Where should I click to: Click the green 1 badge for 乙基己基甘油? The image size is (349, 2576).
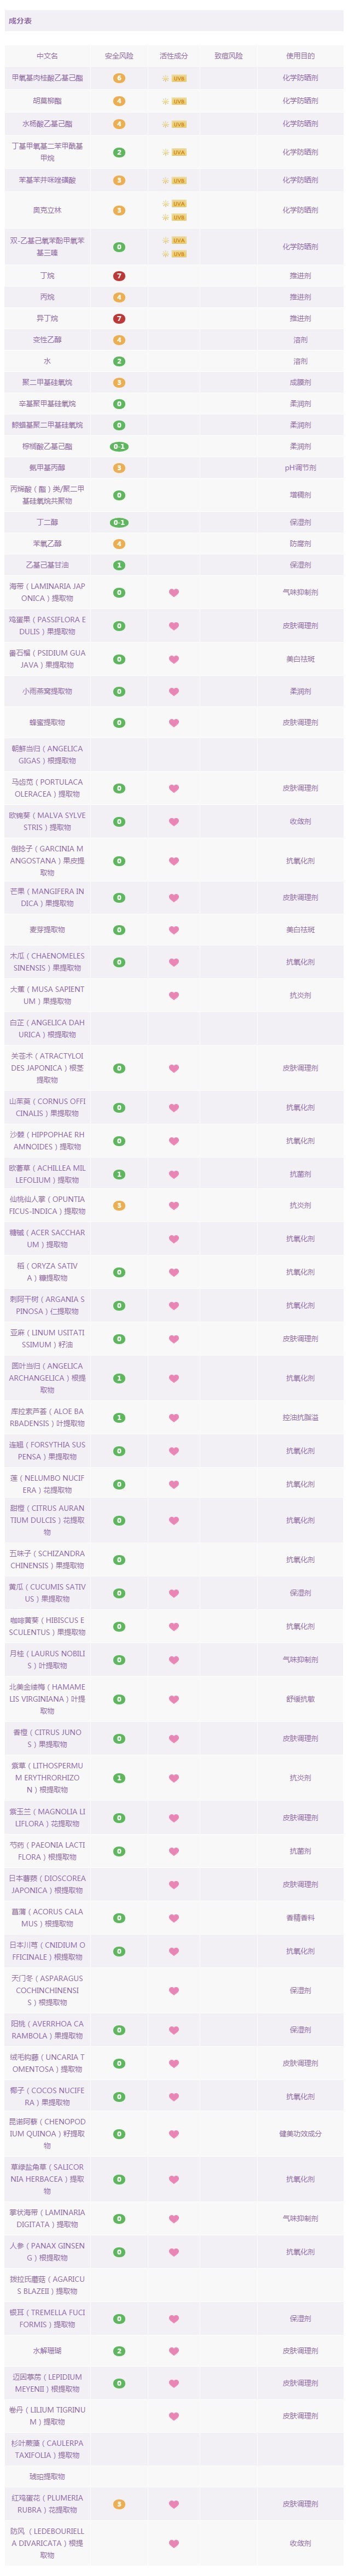point(119,565)
